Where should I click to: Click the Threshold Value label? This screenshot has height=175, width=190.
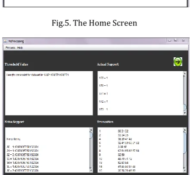click(16, 64)
